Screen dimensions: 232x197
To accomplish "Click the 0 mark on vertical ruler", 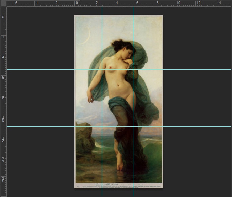I will [x=3, y=17].
